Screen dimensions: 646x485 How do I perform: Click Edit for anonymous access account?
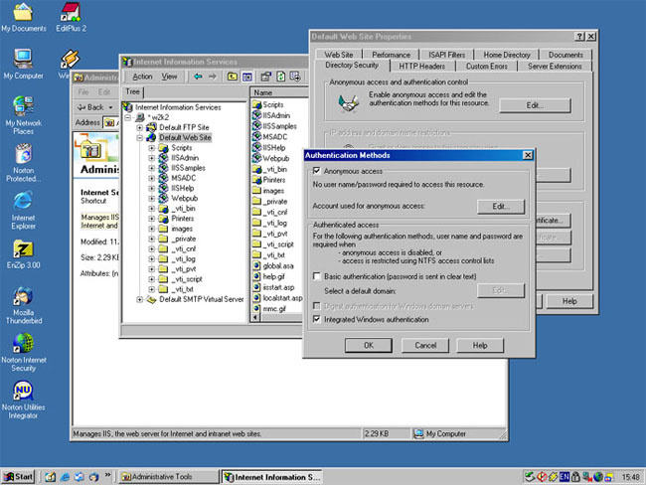(x=500, y=207)
